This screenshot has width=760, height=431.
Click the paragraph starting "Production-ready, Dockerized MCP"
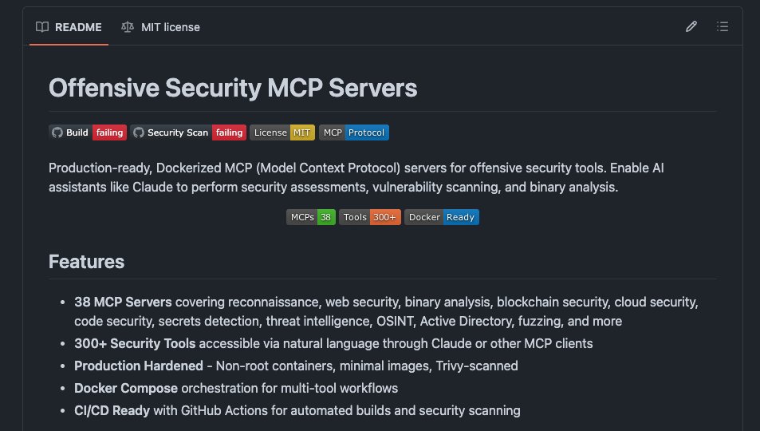(356, 178)
